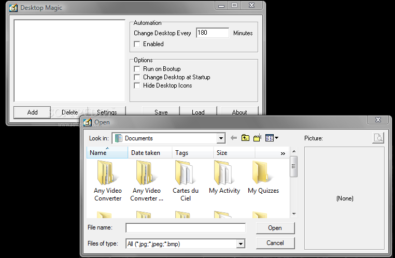Image resolution: width=395 pixels, height=258 pixels.
Task: Sort by the Tags column header
Action: pyautogui.click(x=193, y=152)
